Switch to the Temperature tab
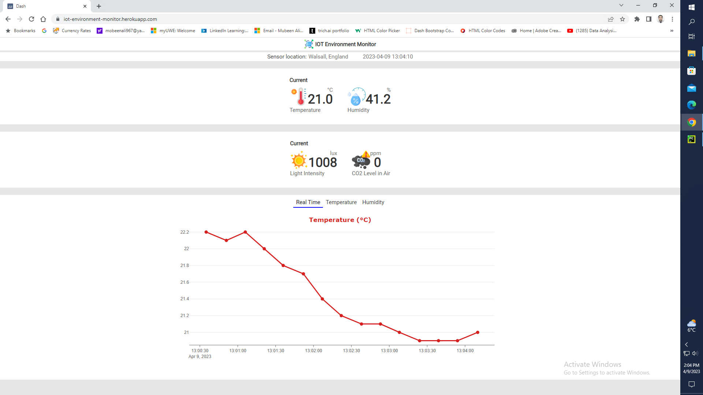This screenshot has height=395, width=703. pos(341,202)
